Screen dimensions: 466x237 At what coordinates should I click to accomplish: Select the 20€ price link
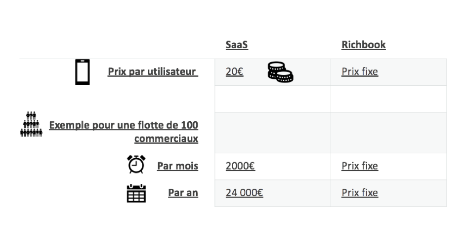(x=235, y=72)
